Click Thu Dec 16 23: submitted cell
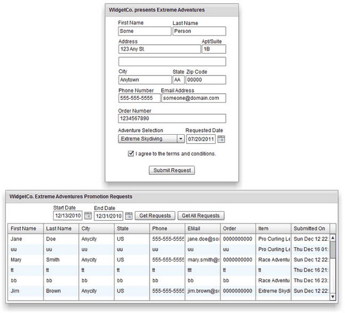Viewport: 345px width, 313px height. tap(310, 281)
